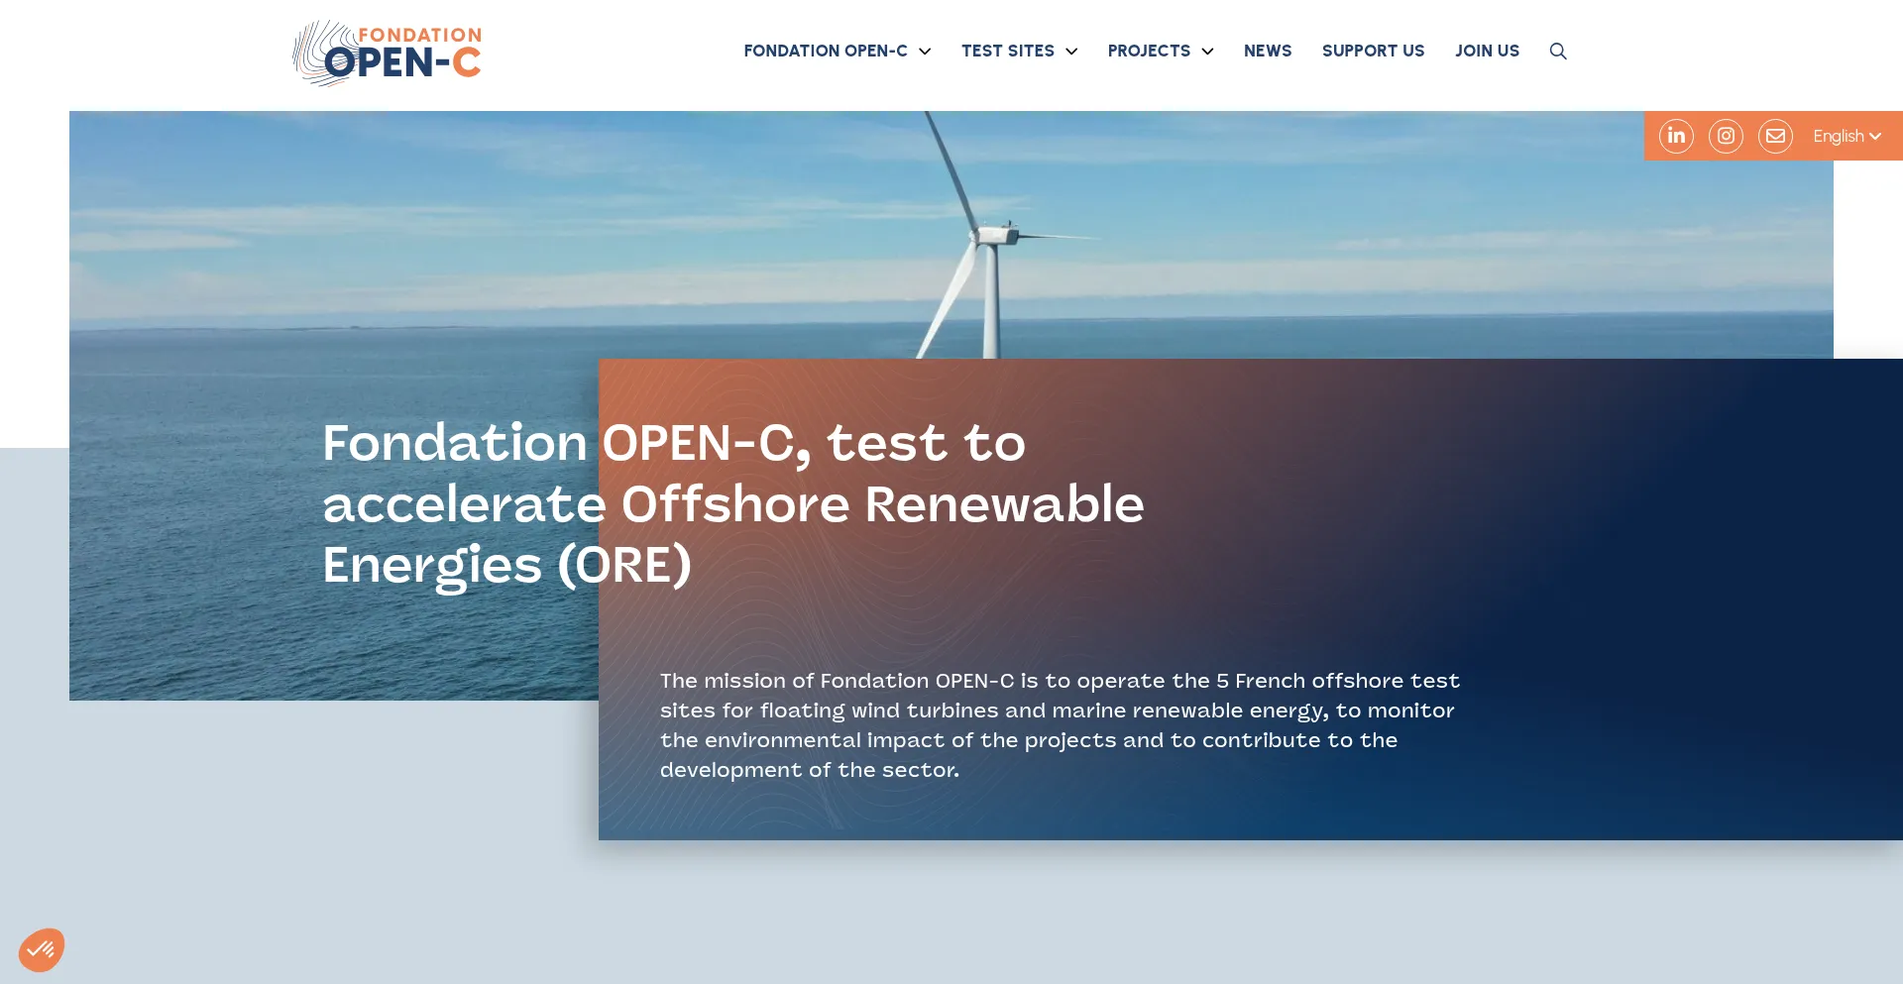Click the mission paragraph about French test sites

pyautogui.click(x=1060, y=725)
